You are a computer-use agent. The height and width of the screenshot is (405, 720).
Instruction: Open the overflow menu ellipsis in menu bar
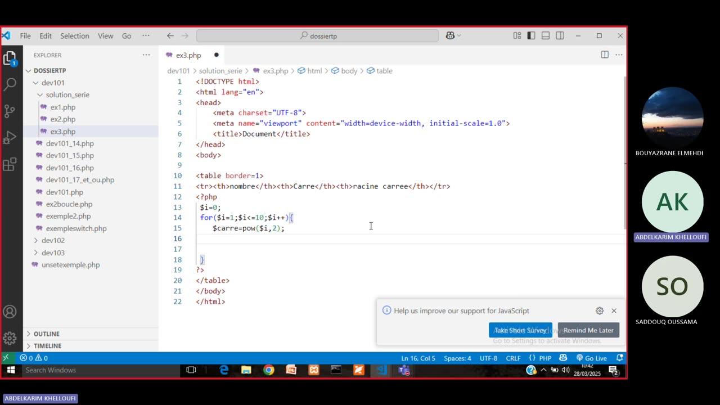[146, 35]
